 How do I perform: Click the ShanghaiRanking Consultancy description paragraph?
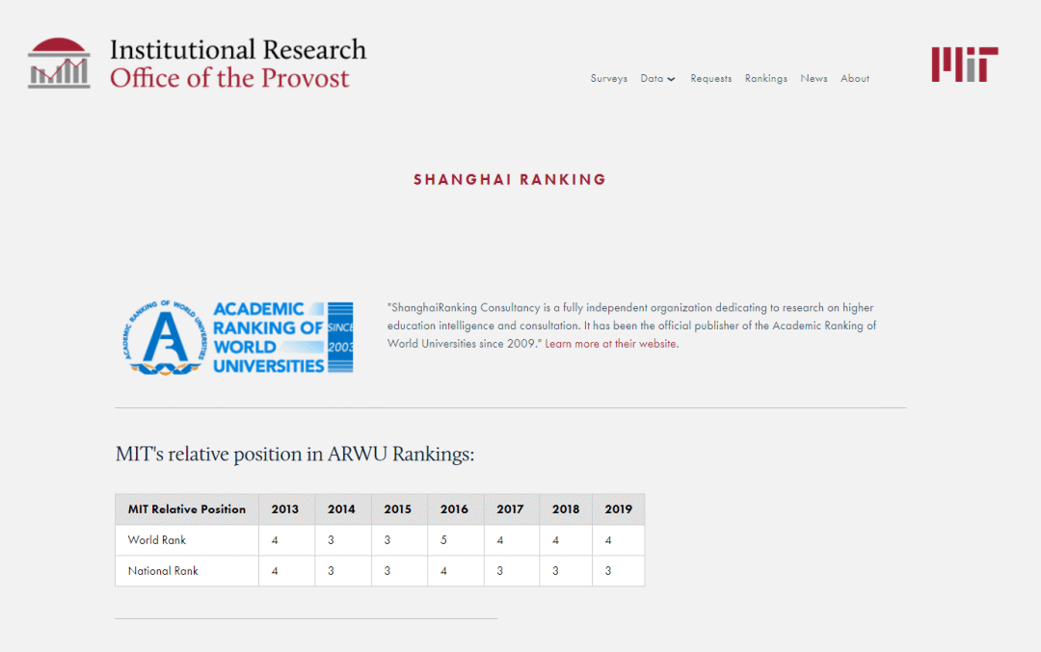pyautogui.click(x=631, y=326)
